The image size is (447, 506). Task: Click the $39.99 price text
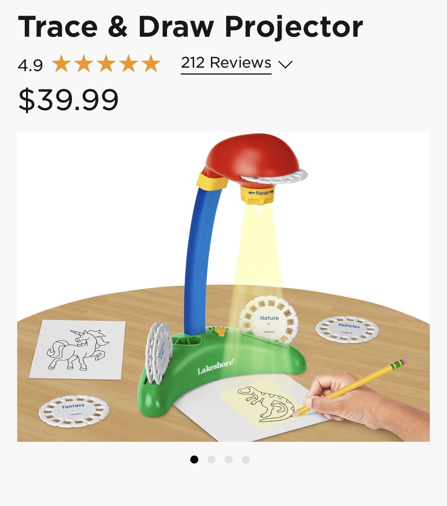68,100
